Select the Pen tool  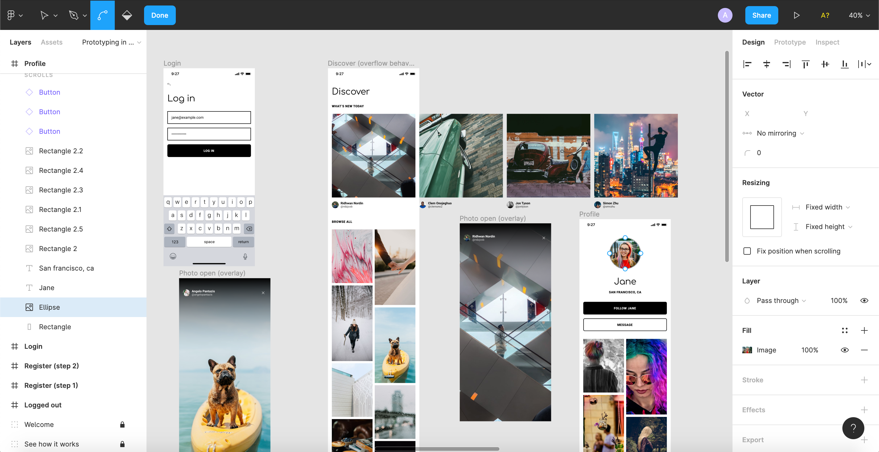74,15
